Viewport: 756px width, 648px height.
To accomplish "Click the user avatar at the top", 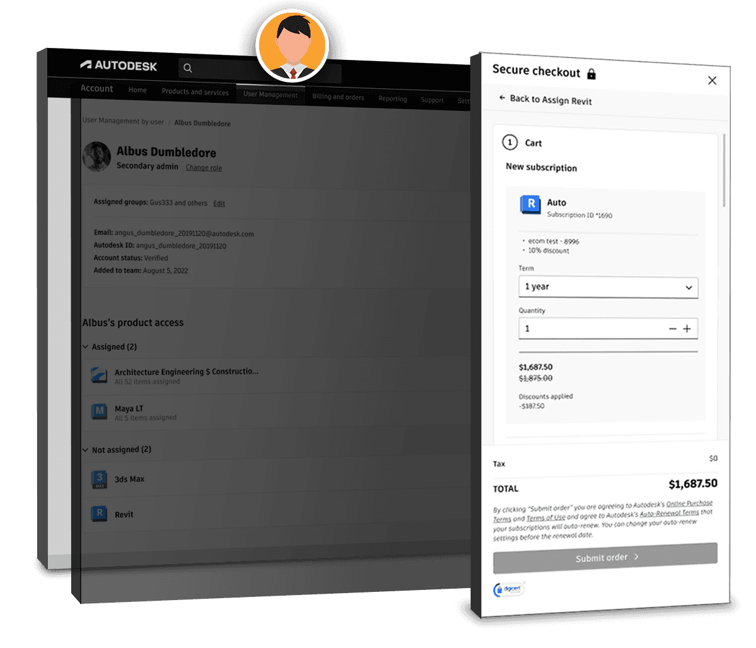I will click(292, 46).
